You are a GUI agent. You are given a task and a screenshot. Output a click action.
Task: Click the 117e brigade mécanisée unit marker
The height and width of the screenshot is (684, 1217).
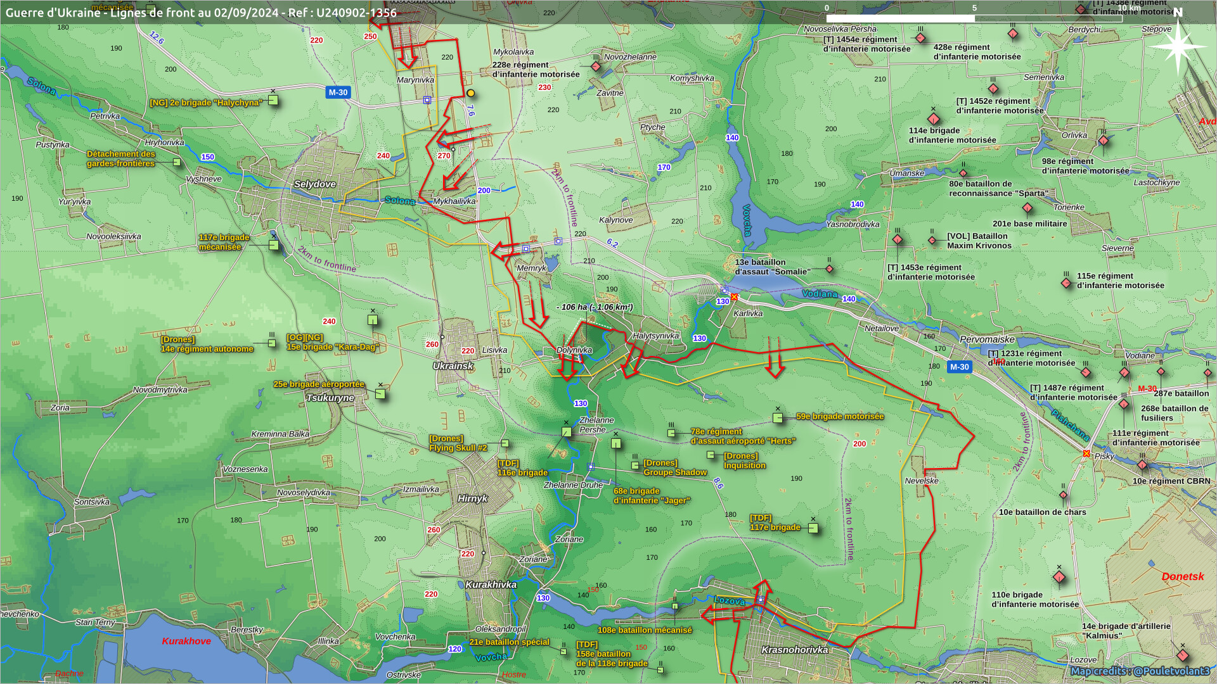(x=274, y=245)
